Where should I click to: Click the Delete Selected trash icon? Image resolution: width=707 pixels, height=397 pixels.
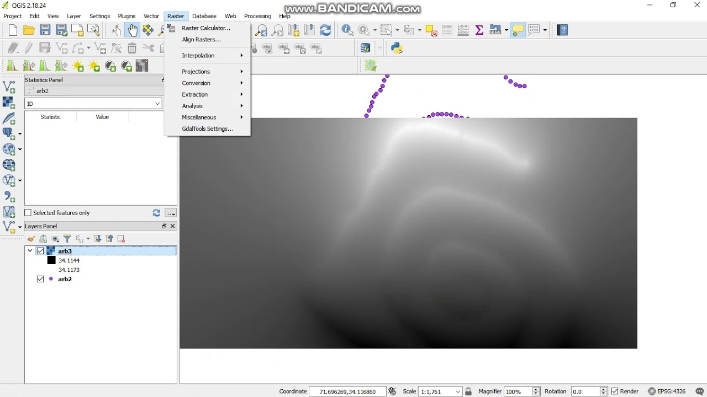(x=132, y=49)
